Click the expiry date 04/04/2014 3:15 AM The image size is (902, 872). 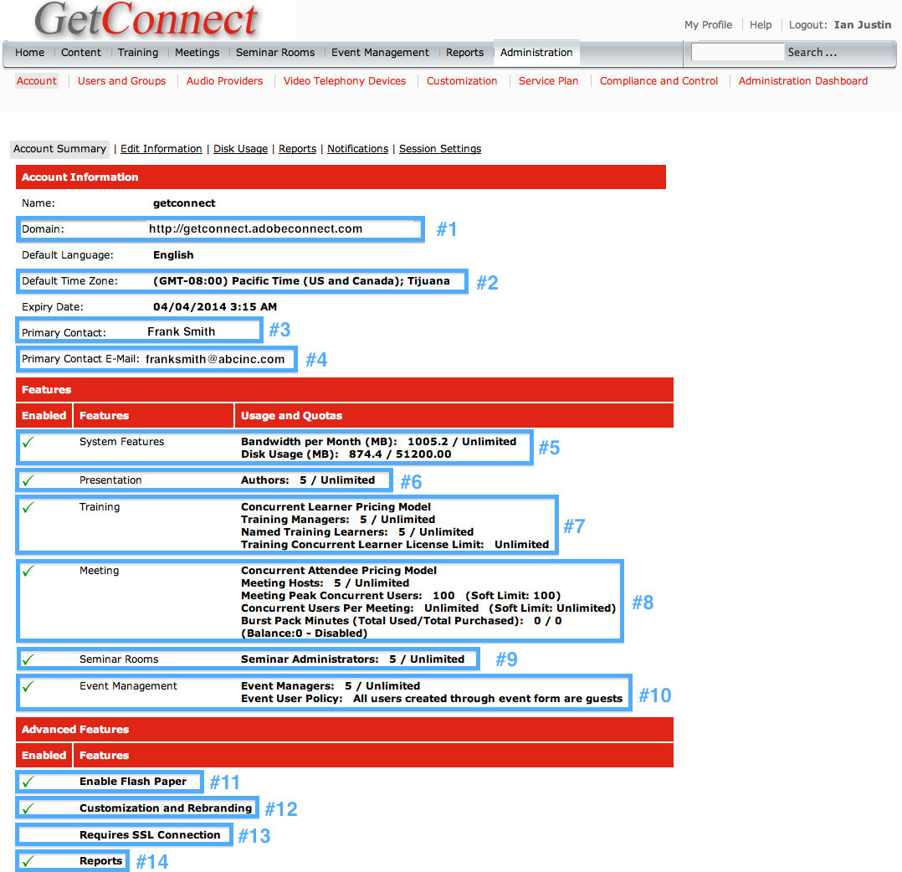[x=215, y=307]
